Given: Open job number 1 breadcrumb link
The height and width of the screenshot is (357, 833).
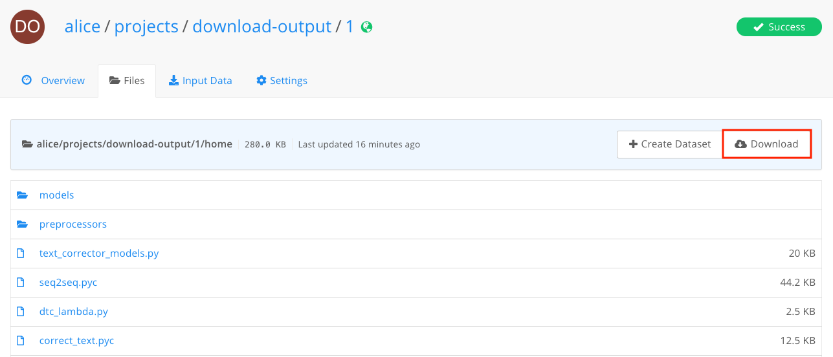Looking at the screenshot, I should click(350, 27).
